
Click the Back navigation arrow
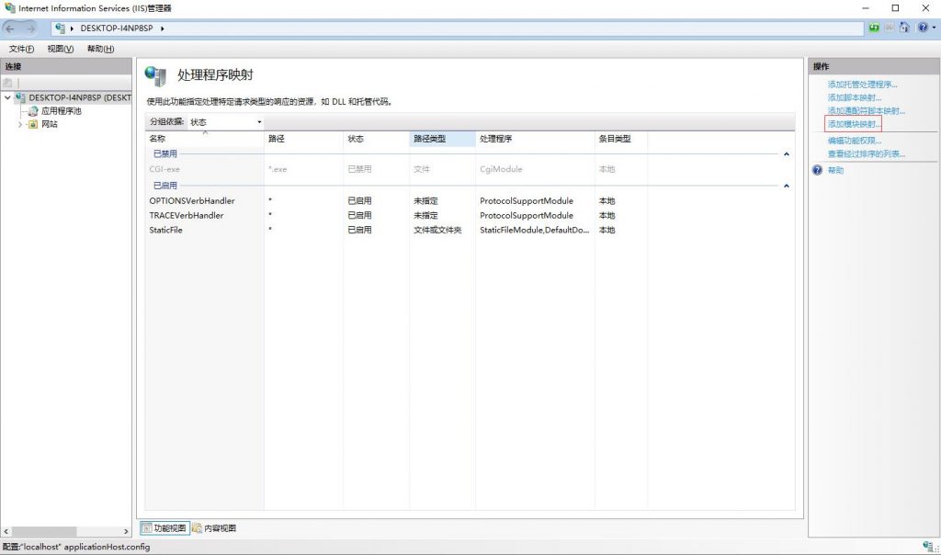[10, 28]
